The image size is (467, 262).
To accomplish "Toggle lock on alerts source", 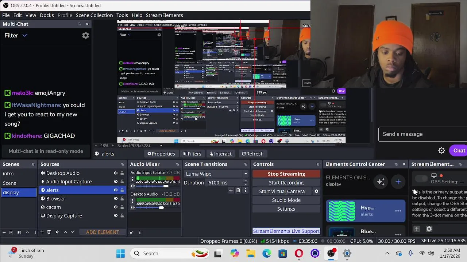I will [122, 190].
